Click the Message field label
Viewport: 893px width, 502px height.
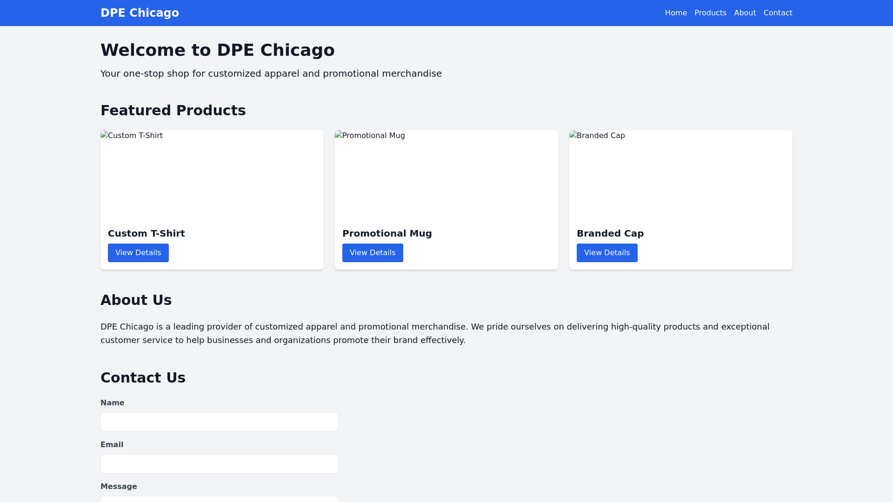[119, 487]
